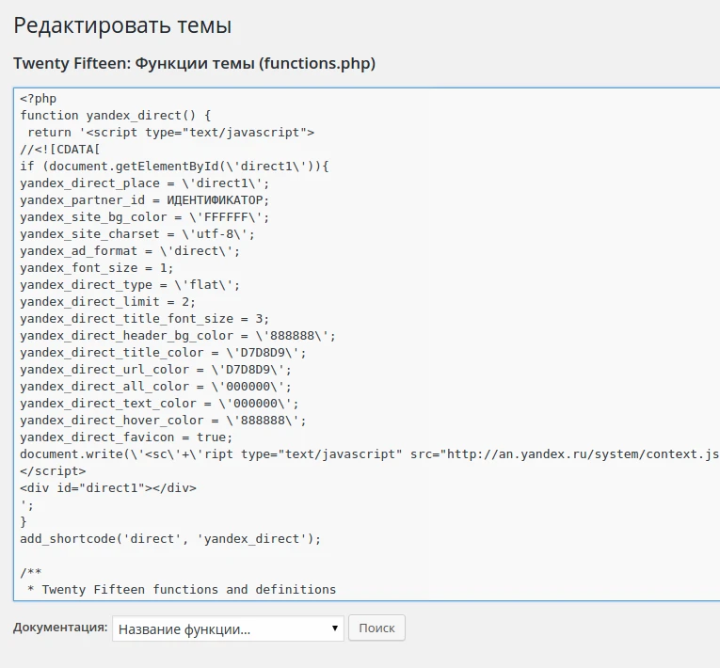Place cursor on the 'yandex_font_size = 1;' line
The image size is (720, 668).
tap(97, 267)
